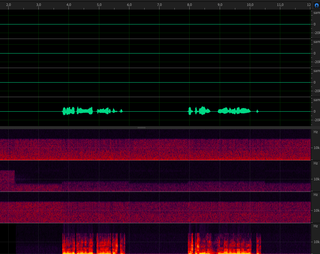
Task: Click the 3,0 mark on the time ruler
Action: pos(39,5)
